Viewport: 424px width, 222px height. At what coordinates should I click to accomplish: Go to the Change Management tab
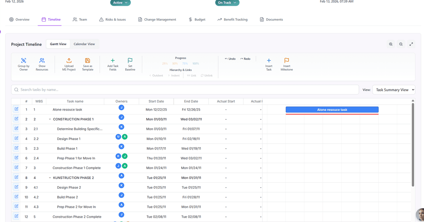tap(157, 20)
